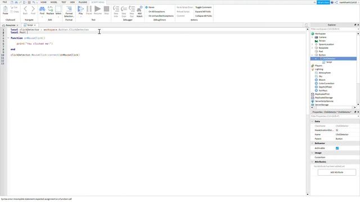360x202 pixels.
Task: Open the Replace tool
Action: click(x=50, y=9)
